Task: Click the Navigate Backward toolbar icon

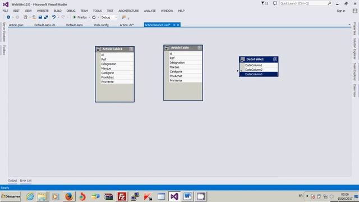Action: (8, 17)
